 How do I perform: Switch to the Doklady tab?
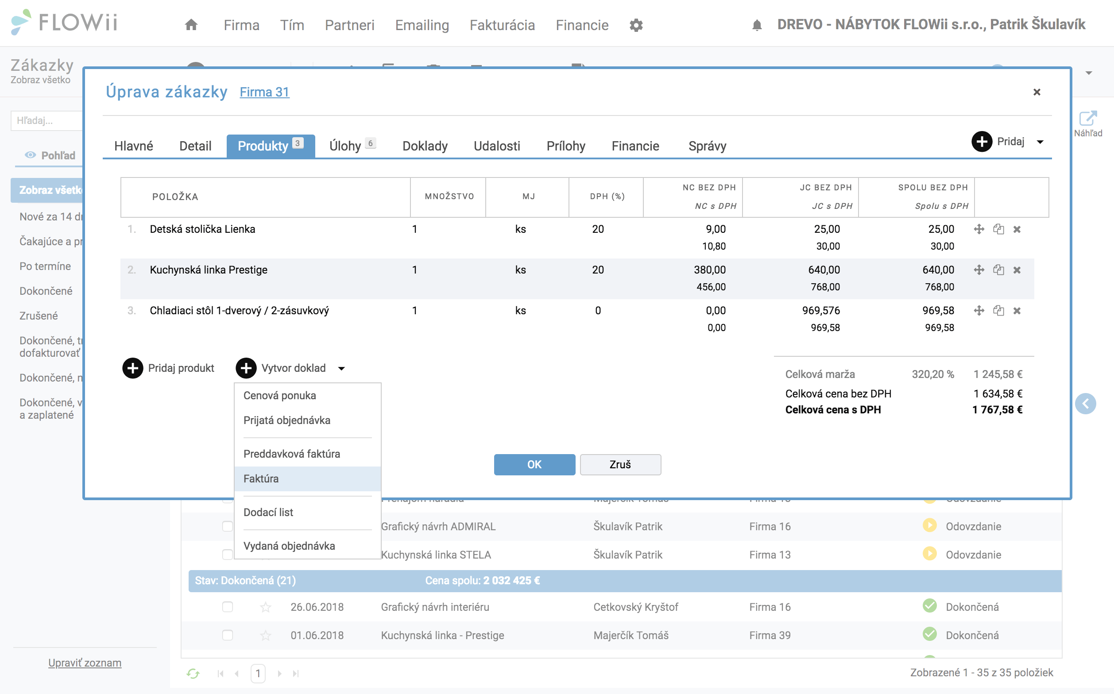[x=425, y=146]
